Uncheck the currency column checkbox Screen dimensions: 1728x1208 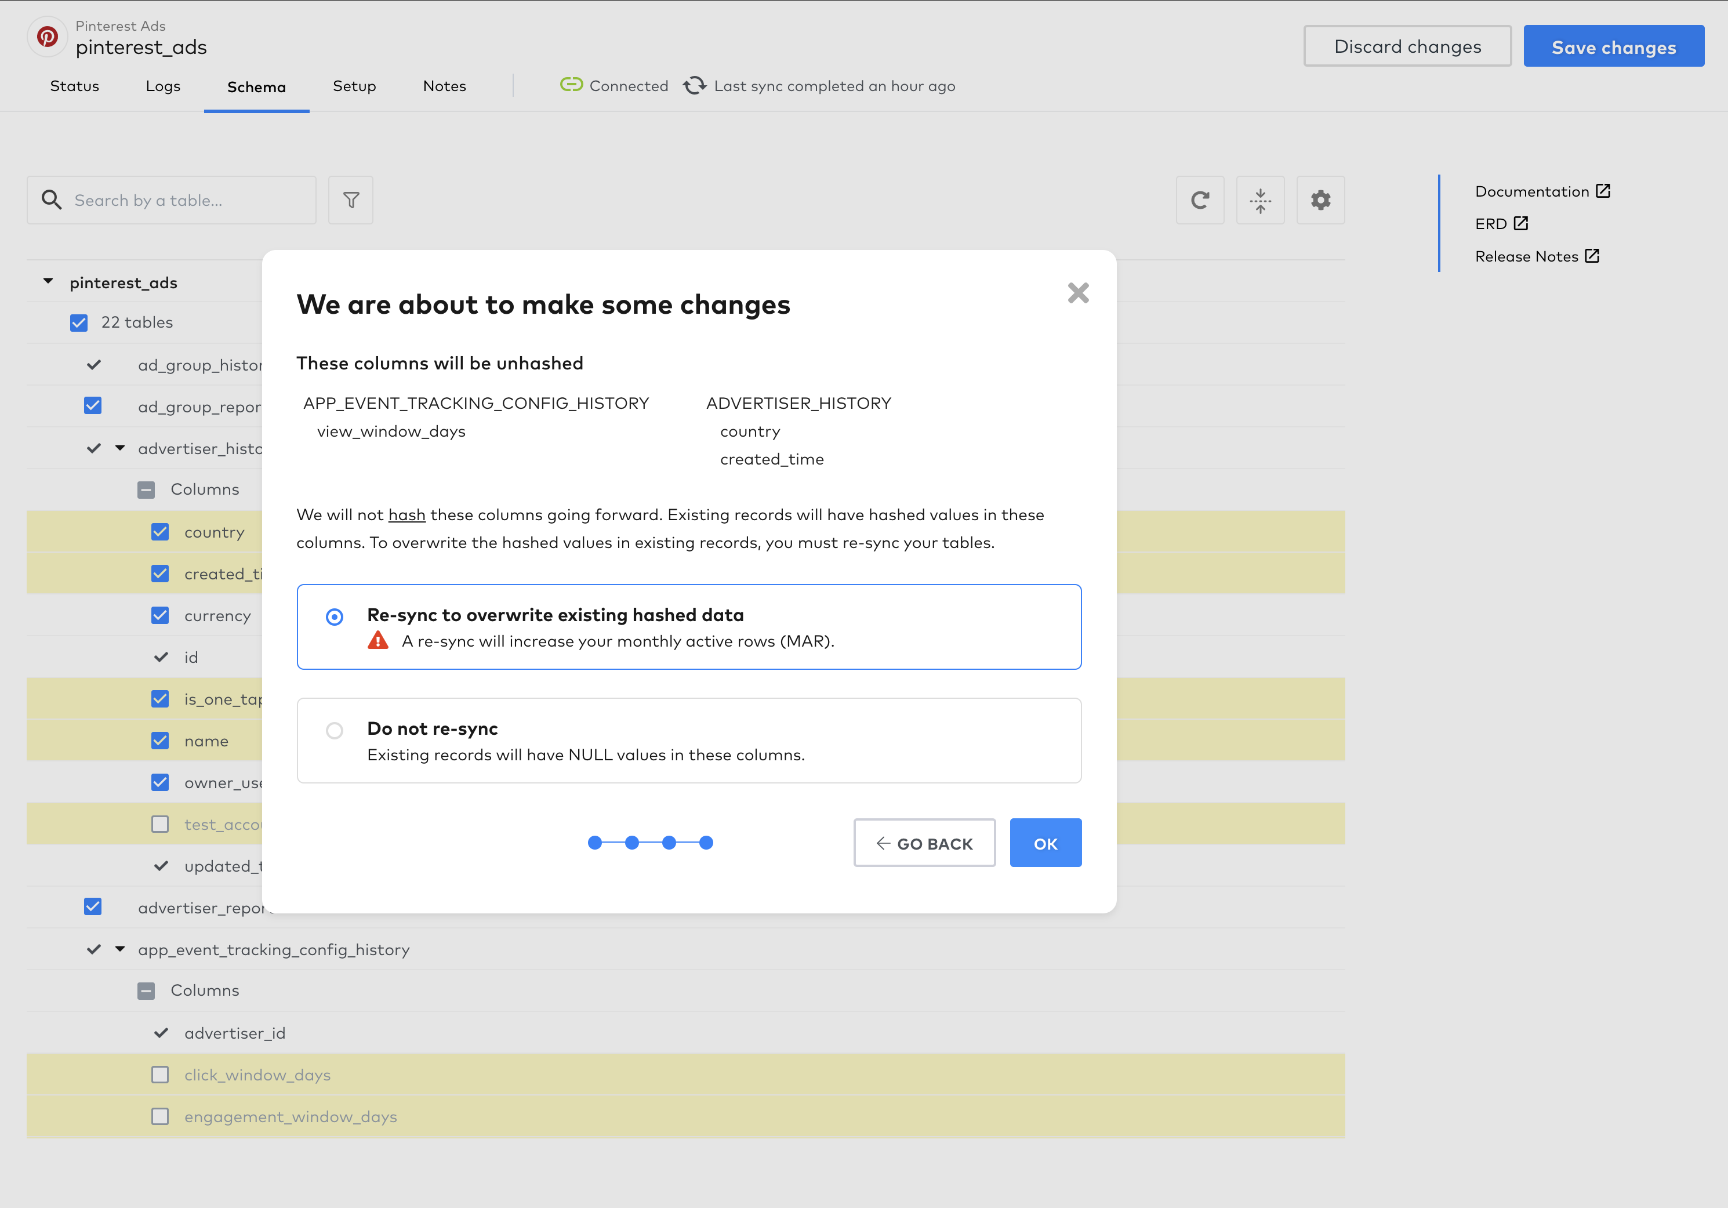[160, 616]
